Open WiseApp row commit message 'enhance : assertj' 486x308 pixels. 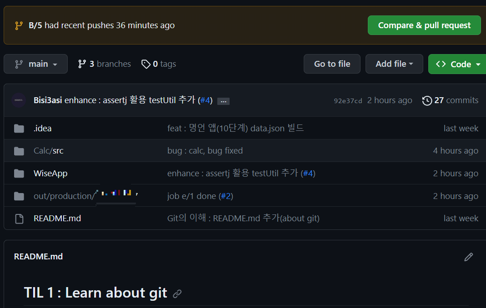point(233,173)
